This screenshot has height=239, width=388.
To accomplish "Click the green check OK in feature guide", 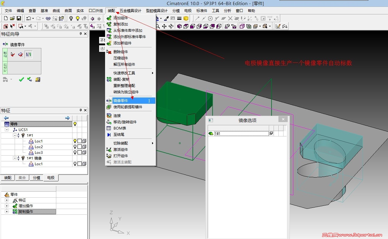I will pyautogui.click(x=21, y=79).
